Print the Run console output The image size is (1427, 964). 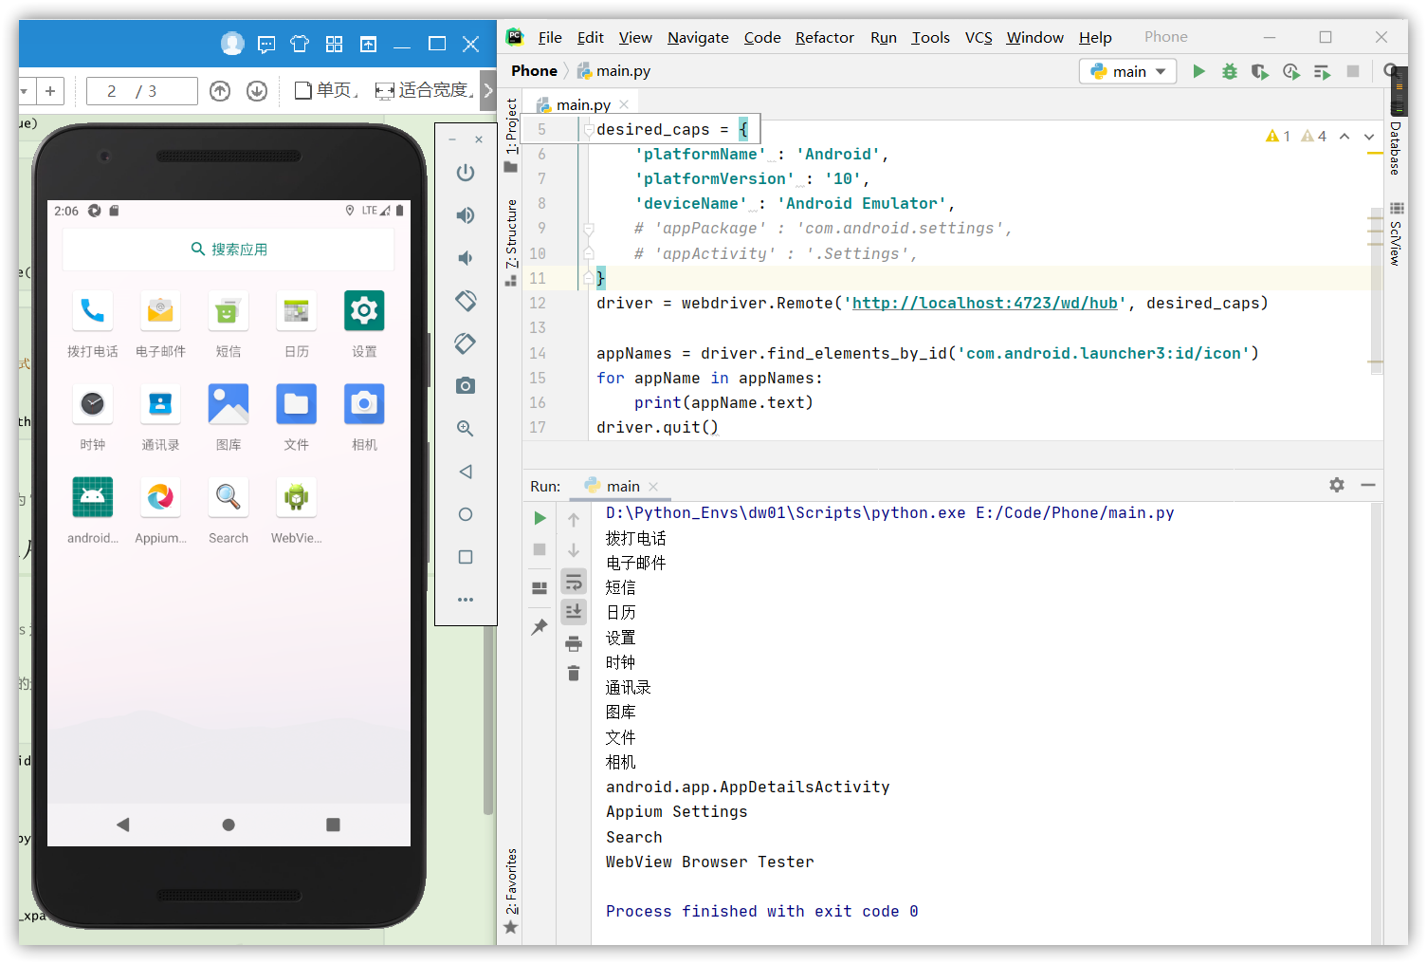point(574,644)
